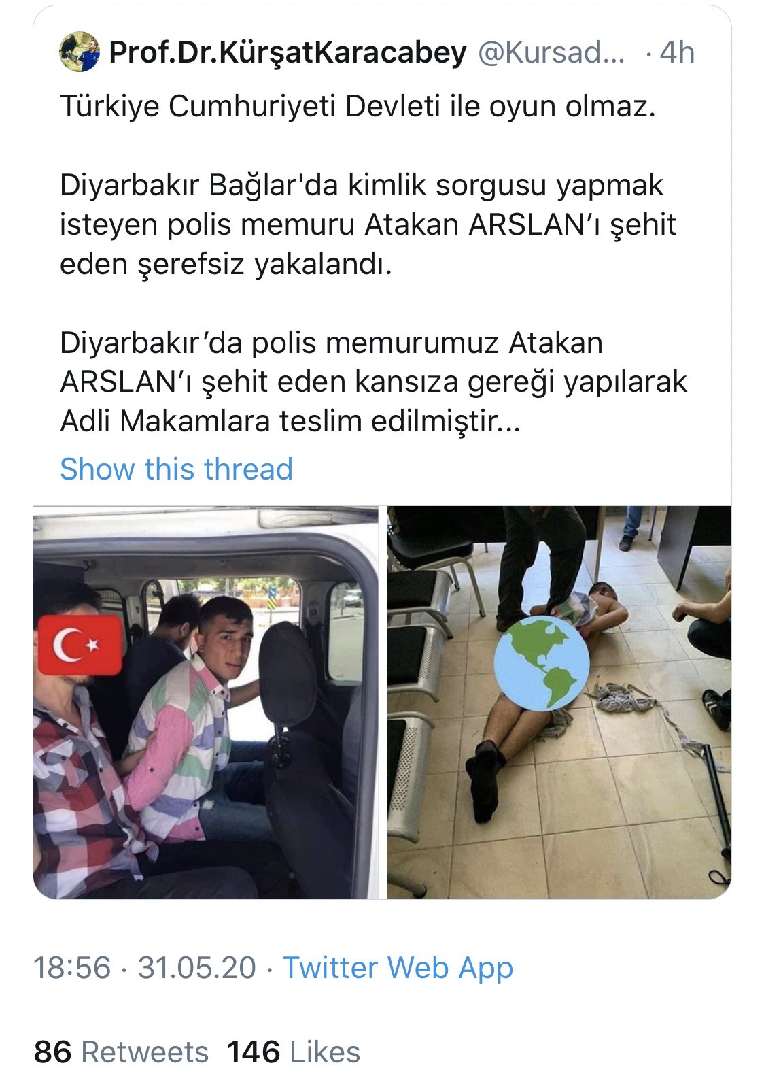The height and width of the screenshot is (1091, 764).
Task: Open the Twitter Web App source link
Action: (x=398, y=967)
